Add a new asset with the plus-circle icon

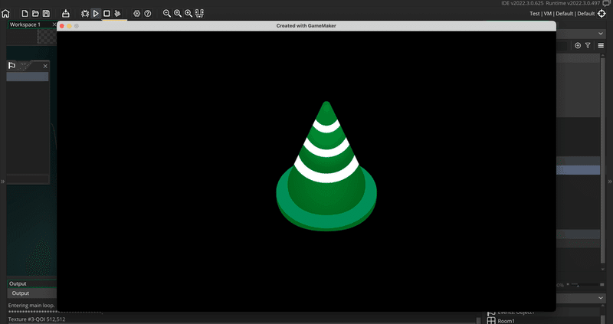point(578,46)
